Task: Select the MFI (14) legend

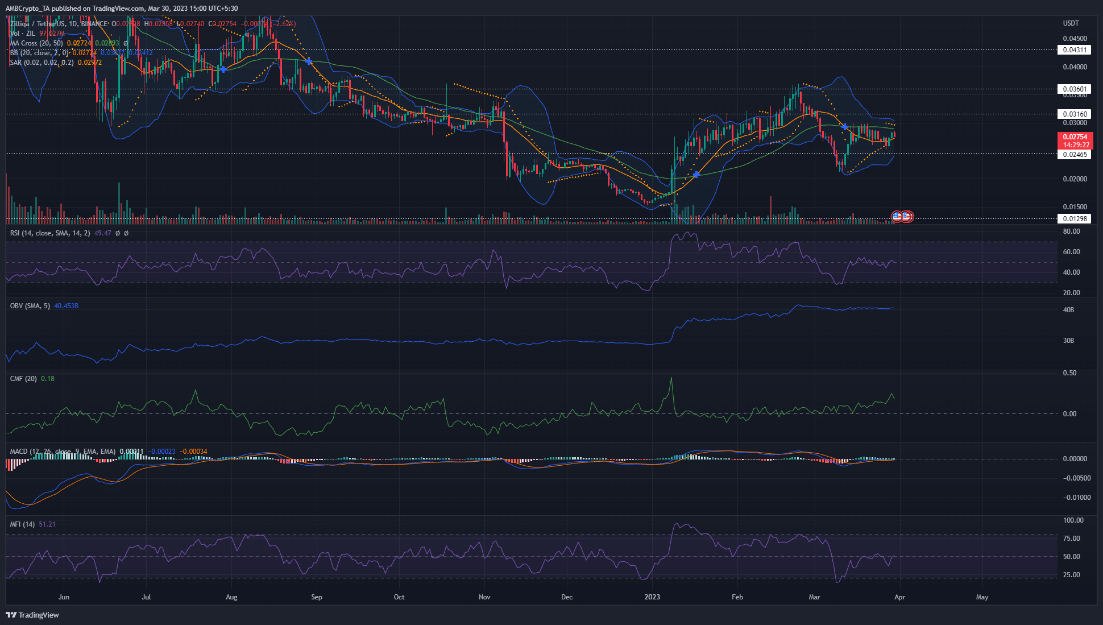Action: coord(22,524)
